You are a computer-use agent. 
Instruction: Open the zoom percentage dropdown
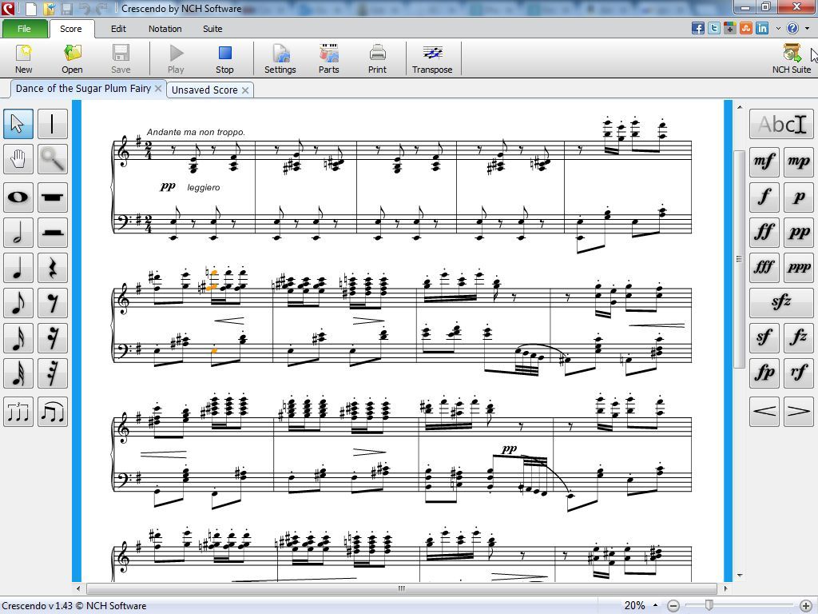[x=656, y=605]
